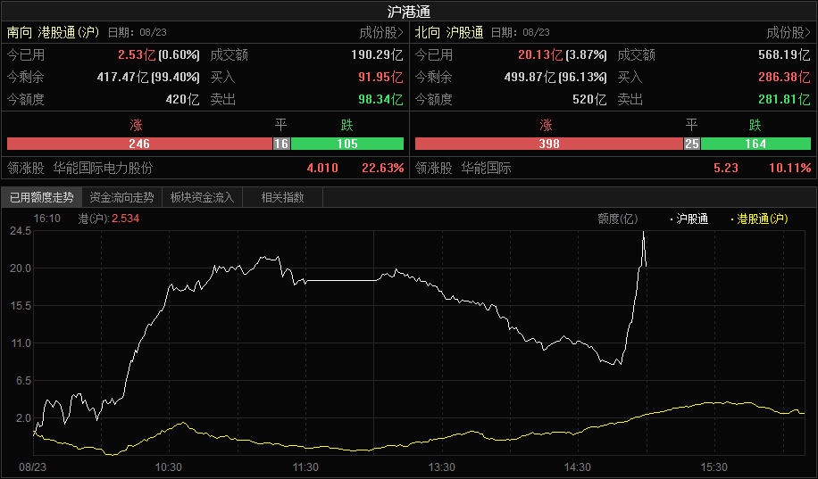This screenshot has width=818, height=479.
Task: Click the 北向 沪股通 heading
Action: pos(449,33)
